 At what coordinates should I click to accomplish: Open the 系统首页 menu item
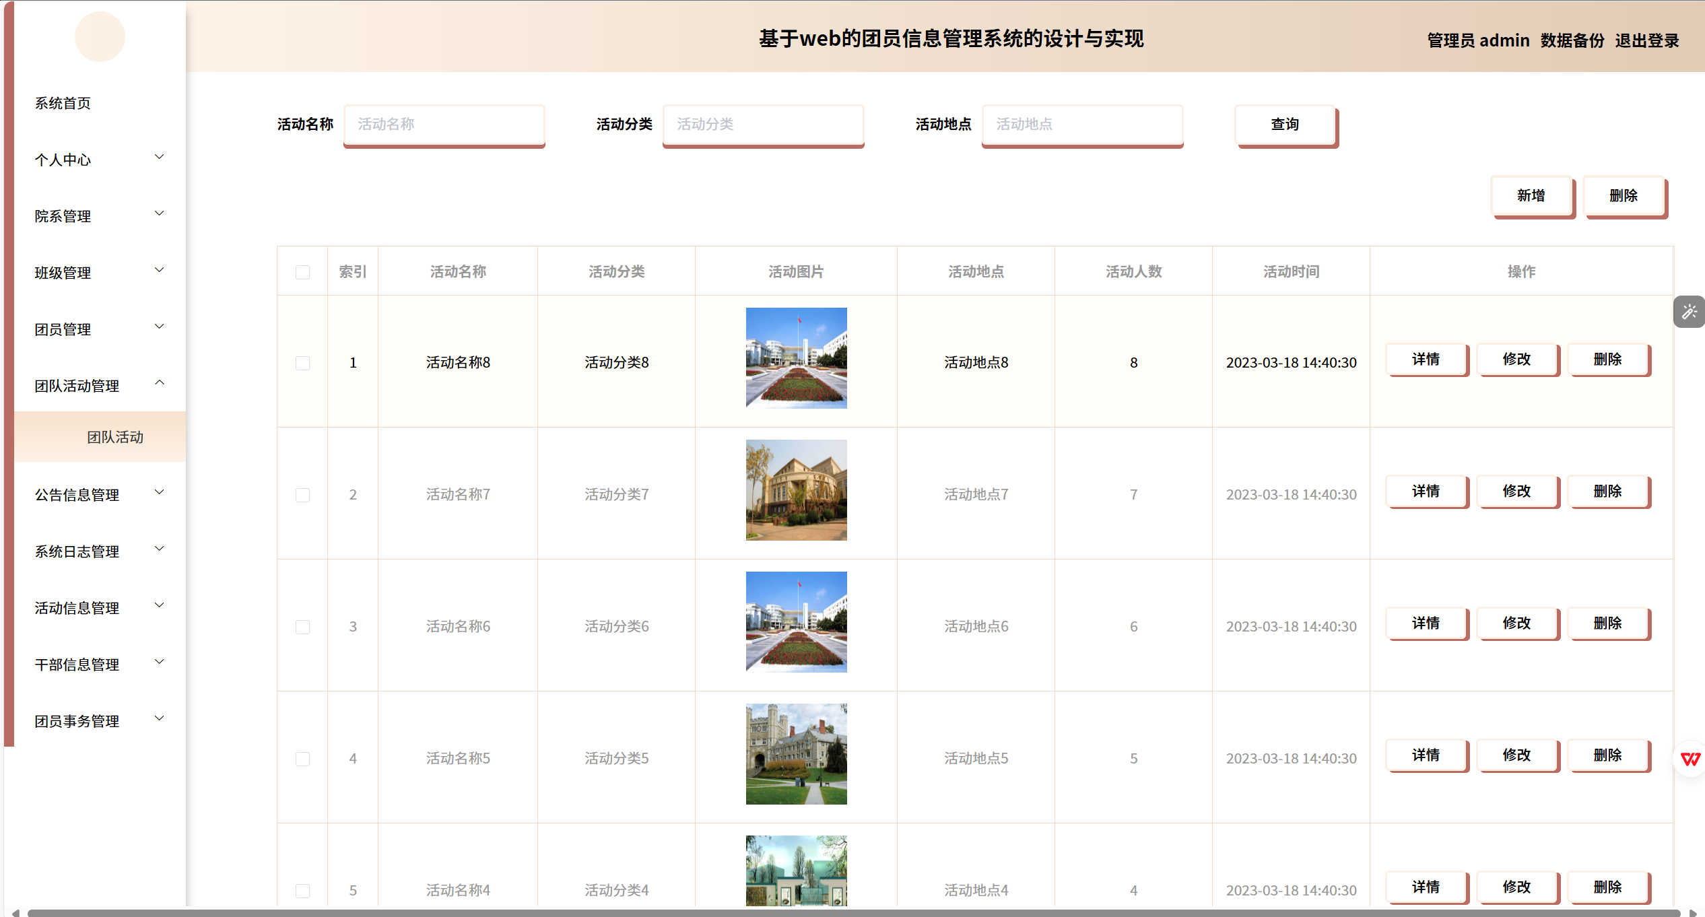tap(63, 103)
